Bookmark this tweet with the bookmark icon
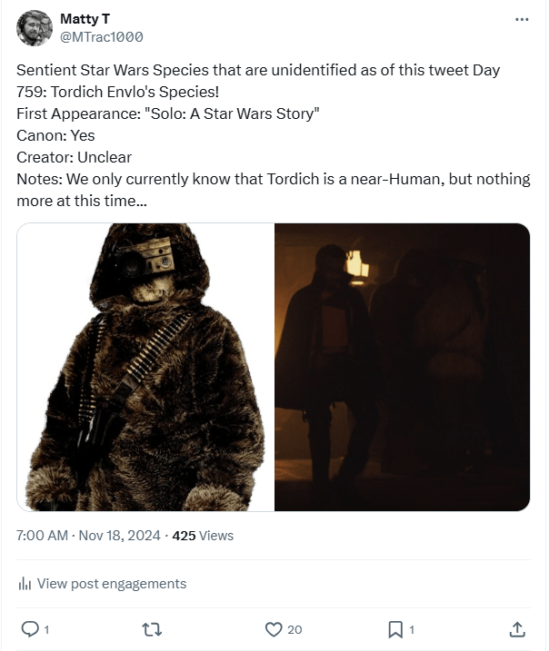Image resolution: width=549 pixels, height=651 pixels. point(395,628)
